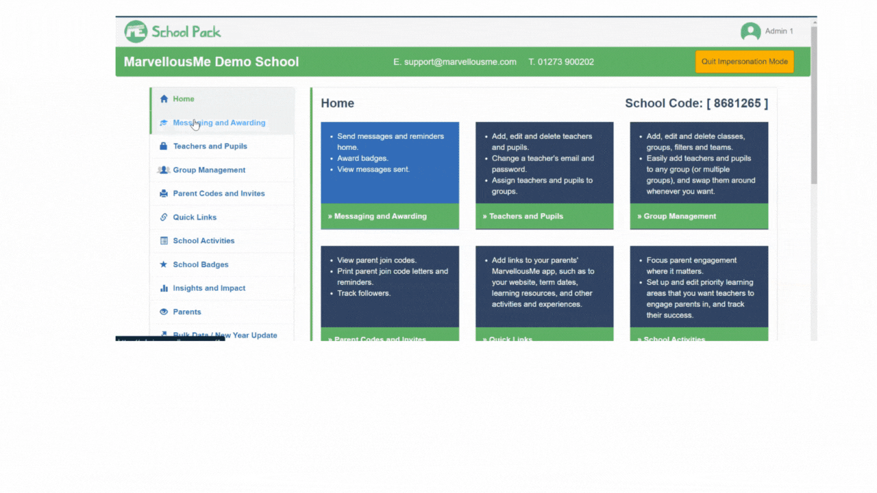
Task: Click the School Pack logo
Action: click(x=173, y=31)
